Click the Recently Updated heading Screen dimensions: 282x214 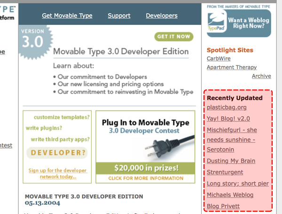tap(235, 98)
